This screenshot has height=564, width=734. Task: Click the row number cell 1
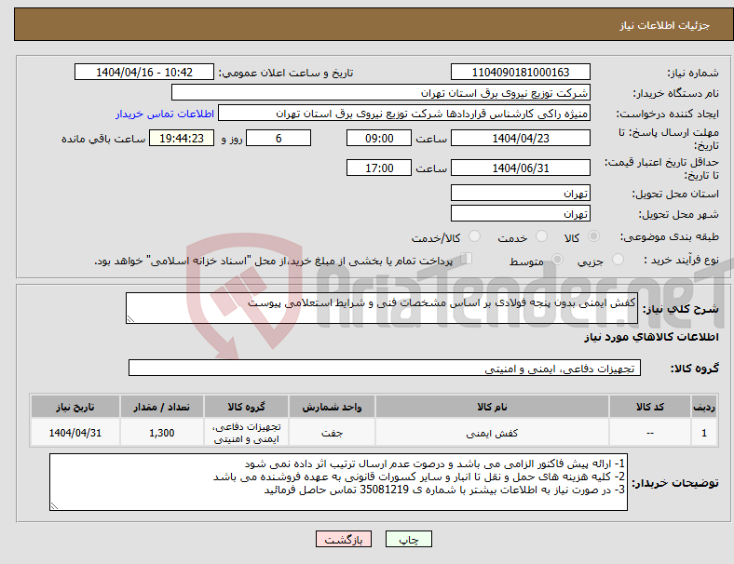point(703,433)
